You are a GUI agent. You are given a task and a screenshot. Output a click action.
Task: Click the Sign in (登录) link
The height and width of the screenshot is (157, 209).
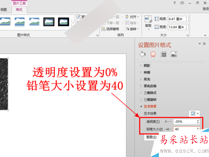(x=206, y=9)
